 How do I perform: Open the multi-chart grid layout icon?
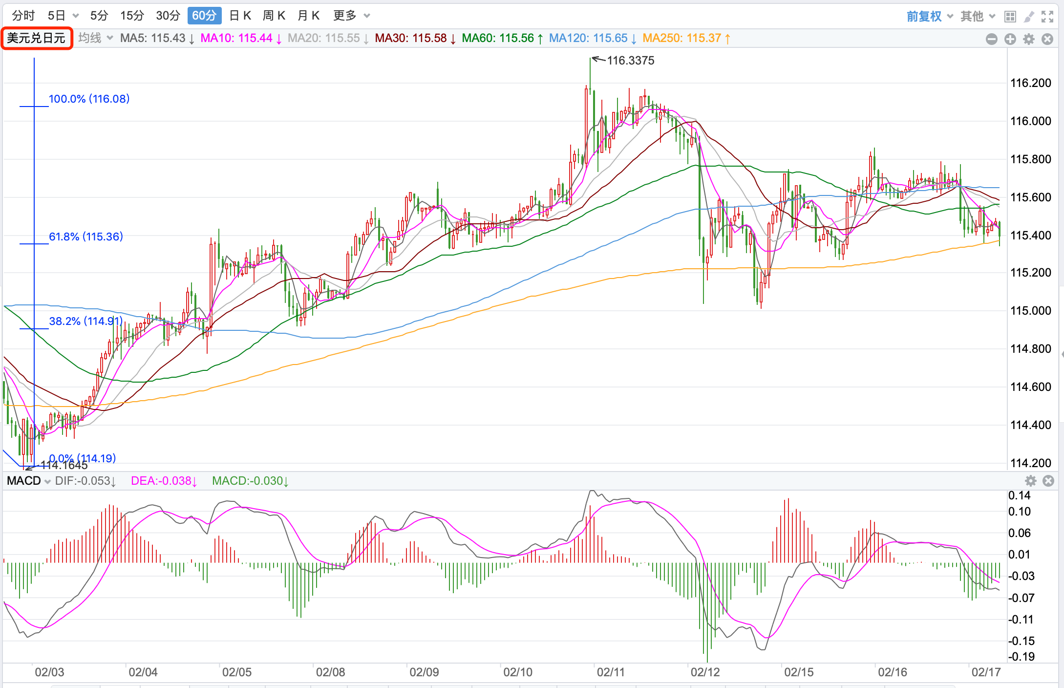click(x=1010, y=17)
